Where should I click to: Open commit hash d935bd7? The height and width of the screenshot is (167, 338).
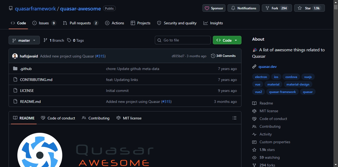tap(178, 56)
